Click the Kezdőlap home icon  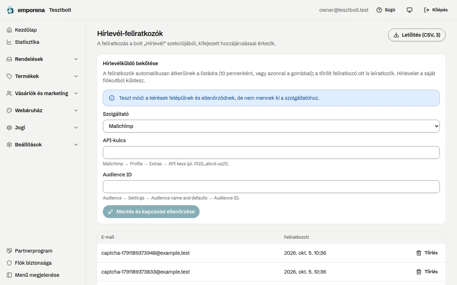point(9,30)
